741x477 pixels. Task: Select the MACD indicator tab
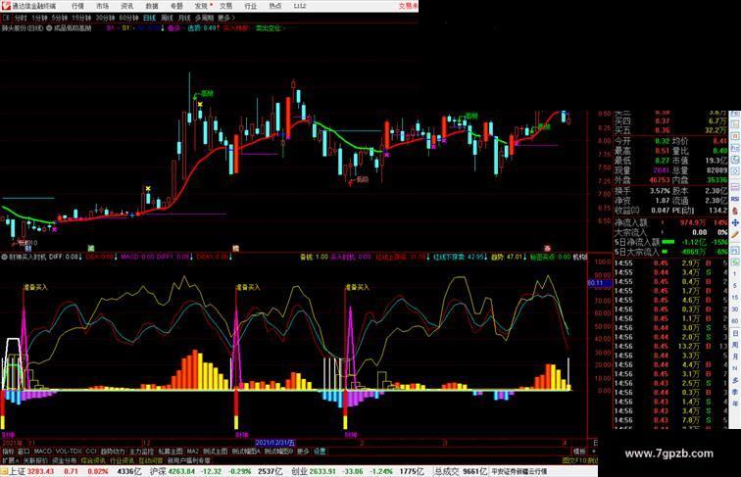coord(42,452)
